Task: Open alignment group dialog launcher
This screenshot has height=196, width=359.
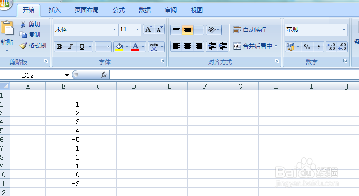Action: tap(277, 61)
